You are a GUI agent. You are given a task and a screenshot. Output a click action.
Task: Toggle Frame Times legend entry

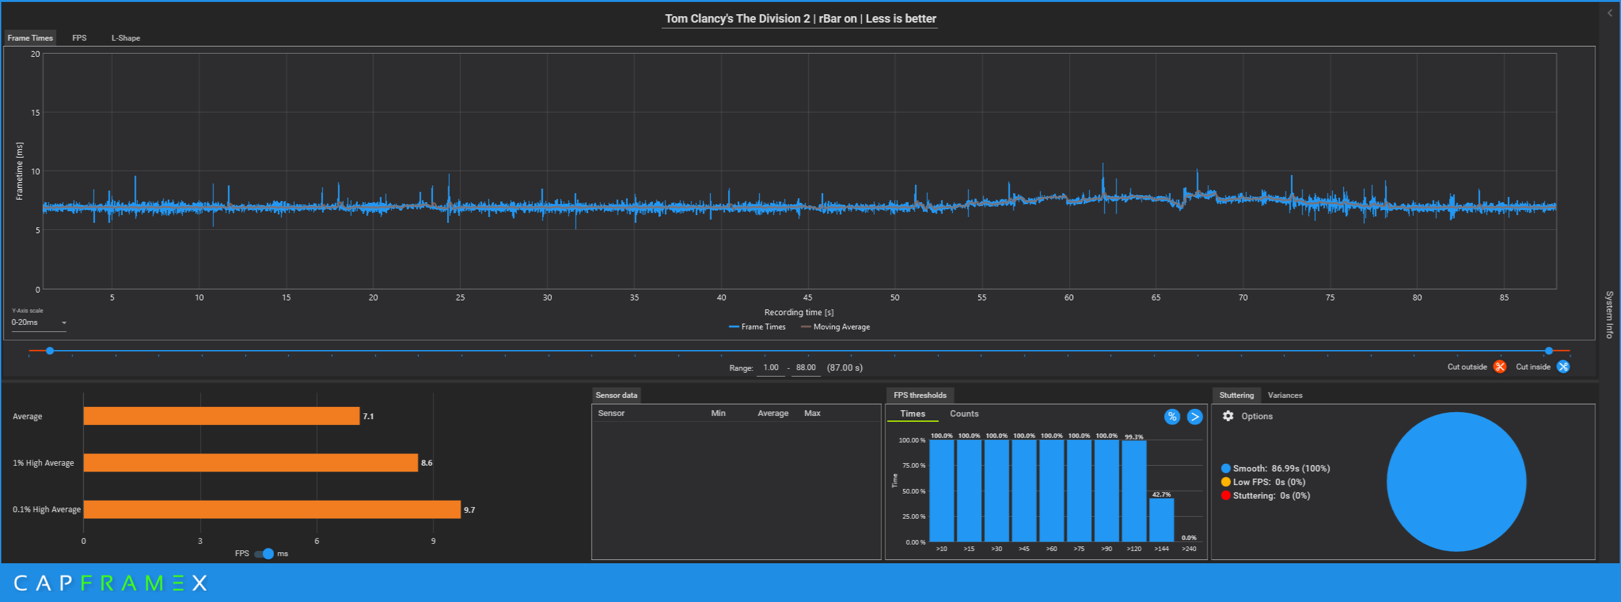pyautogui.click(x=757, y=327)
